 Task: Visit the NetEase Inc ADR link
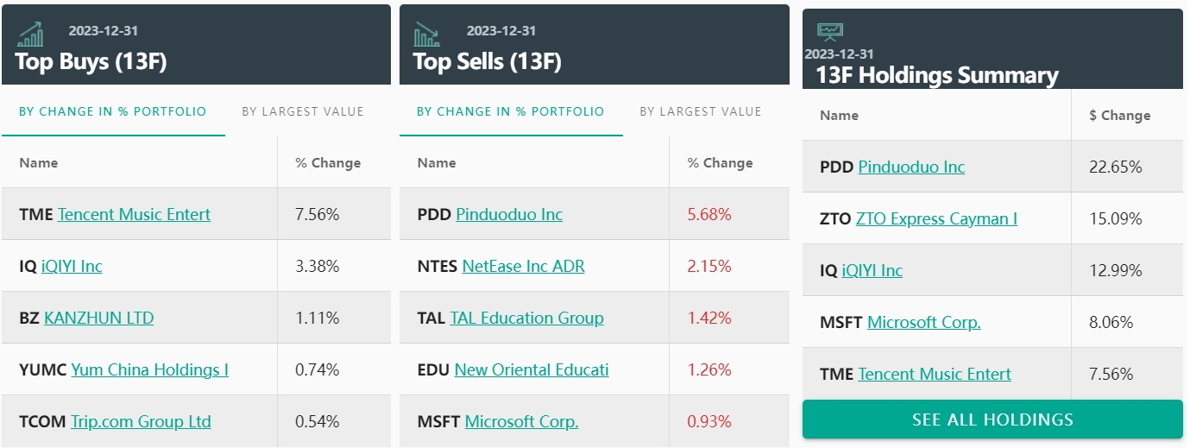click(x=523, y=266)
